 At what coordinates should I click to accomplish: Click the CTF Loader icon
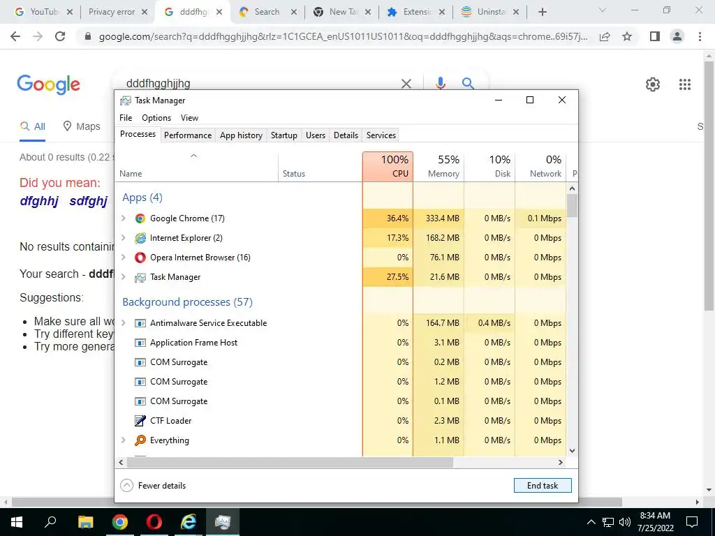coord(140,421)
